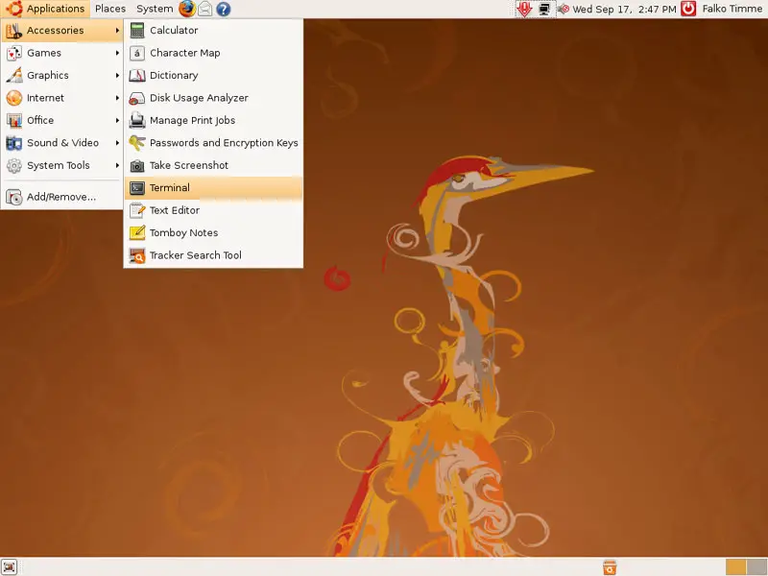Click the System Tools gear icon
This screenshot has width=768, height=576.
click(x=13, y=165)
